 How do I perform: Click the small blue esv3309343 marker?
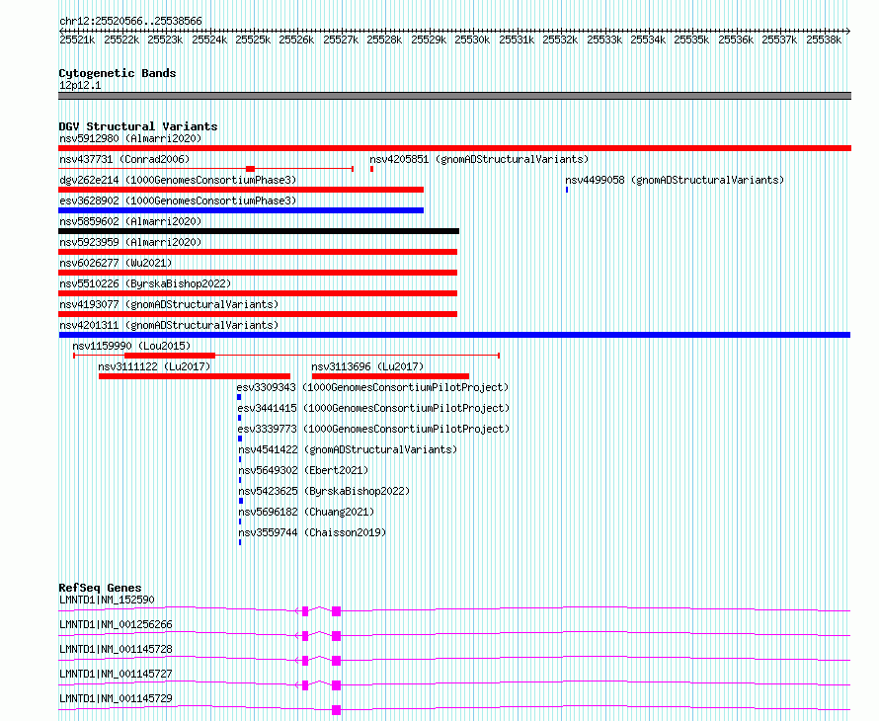point(239,397)
